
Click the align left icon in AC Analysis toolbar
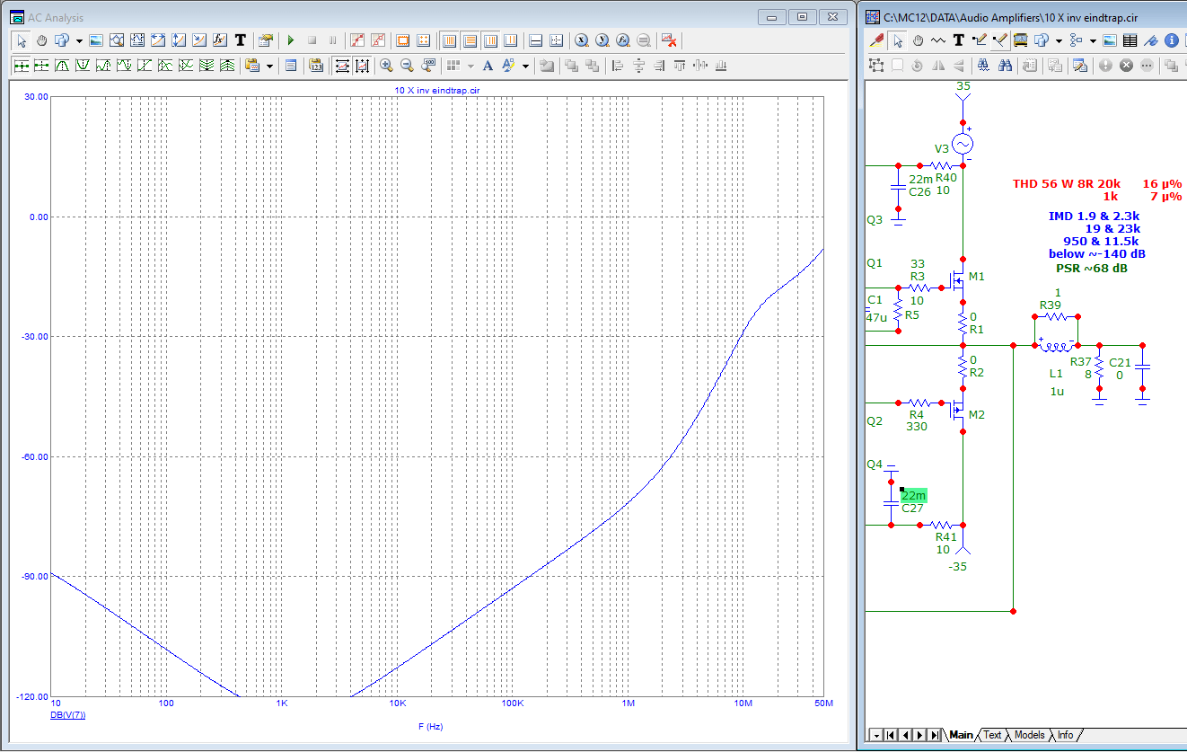coord(618,66)
